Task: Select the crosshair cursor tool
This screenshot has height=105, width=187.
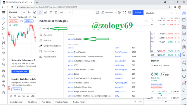Action: click(4, 18)
